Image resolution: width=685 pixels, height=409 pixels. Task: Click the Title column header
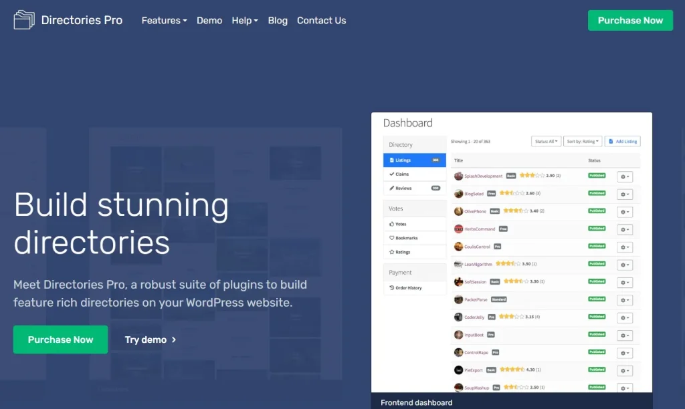[x=458, y=160]
